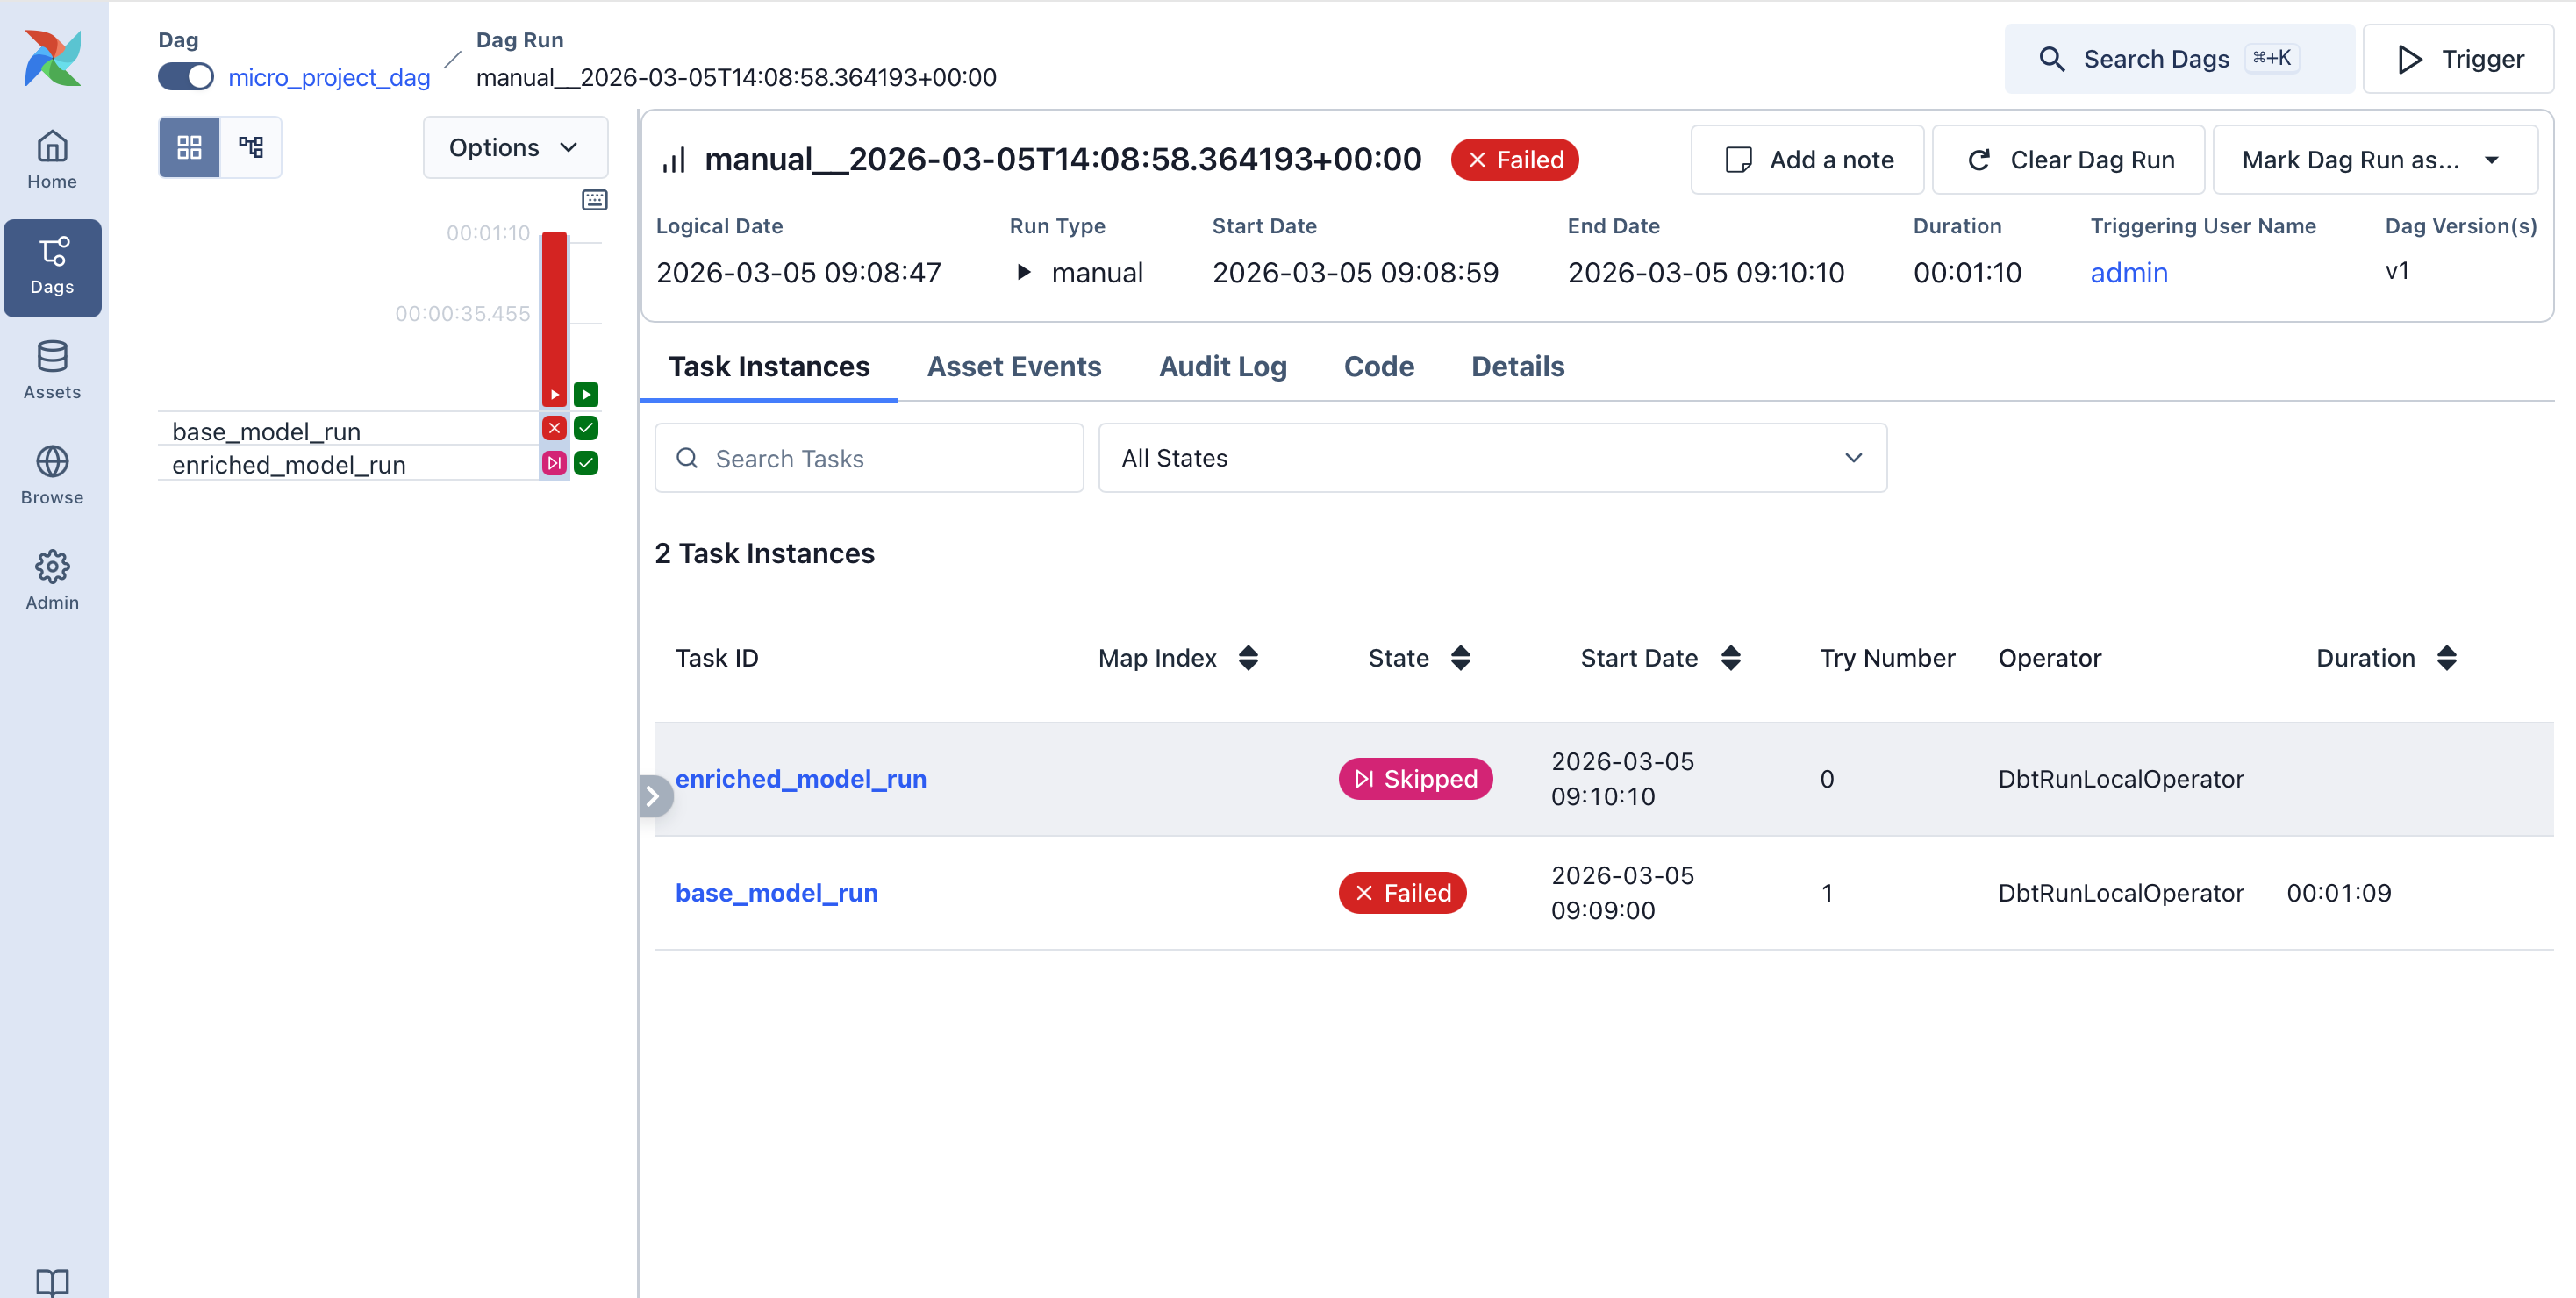Switch to the grid view icon
This screenshot has width=2576, height=1298.
click(189, 146)
